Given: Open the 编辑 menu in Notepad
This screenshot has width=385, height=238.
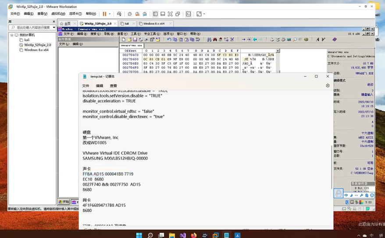Looking at the screenshot, I should click(x=100, y=86).
